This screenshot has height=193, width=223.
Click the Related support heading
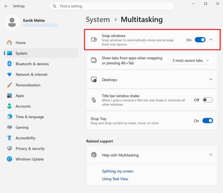point(99,141)
